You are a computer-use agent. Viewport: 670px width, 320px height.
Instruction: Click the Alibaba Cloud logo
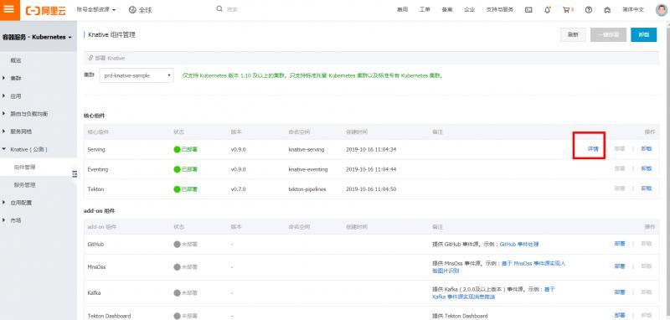pyautogui.click(x=46, y=10)
